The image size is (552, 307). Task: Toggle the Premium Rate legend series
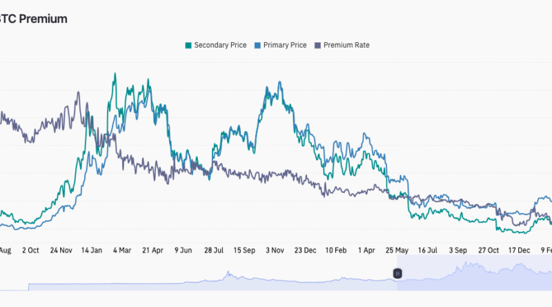click(x=346, y=46)
